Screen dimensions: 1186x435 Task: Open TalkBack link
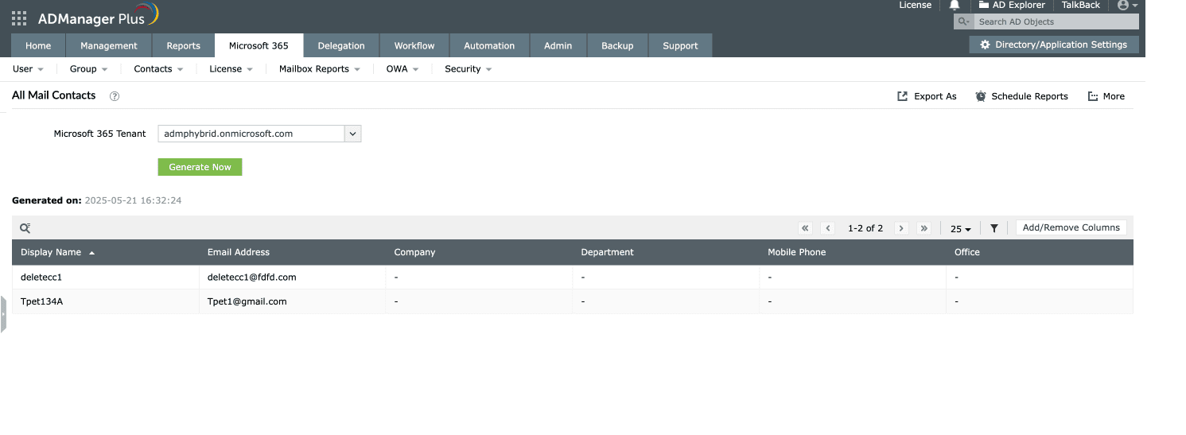coord(1081,5)
